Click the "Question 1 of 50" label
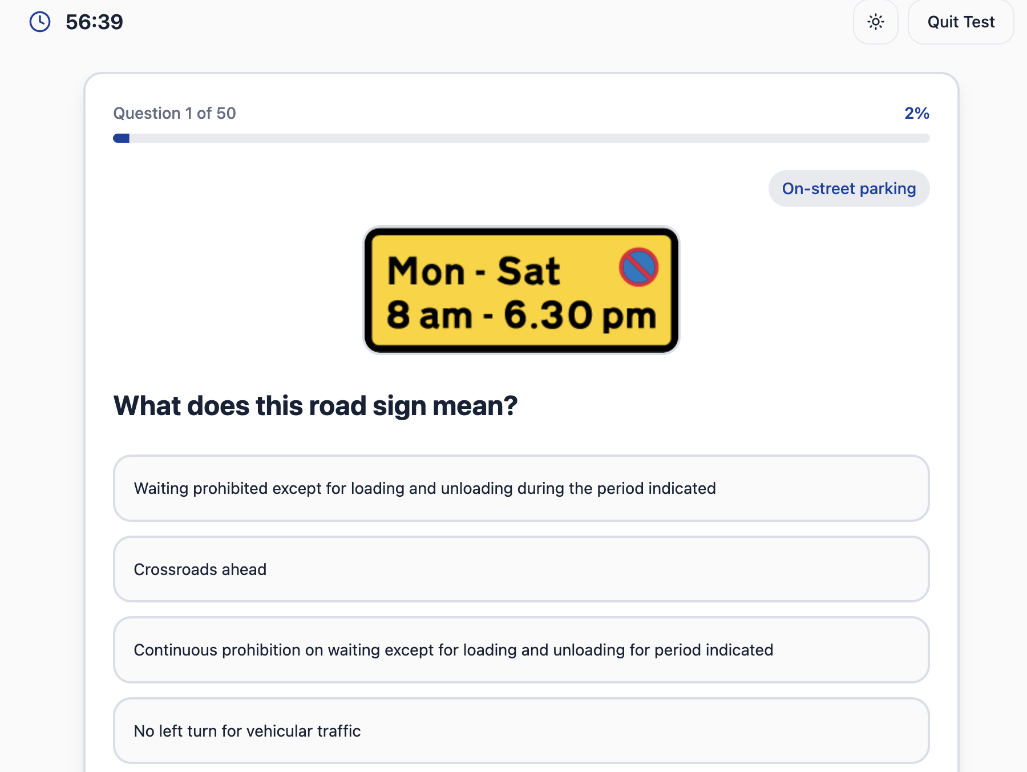 (175, 113)
